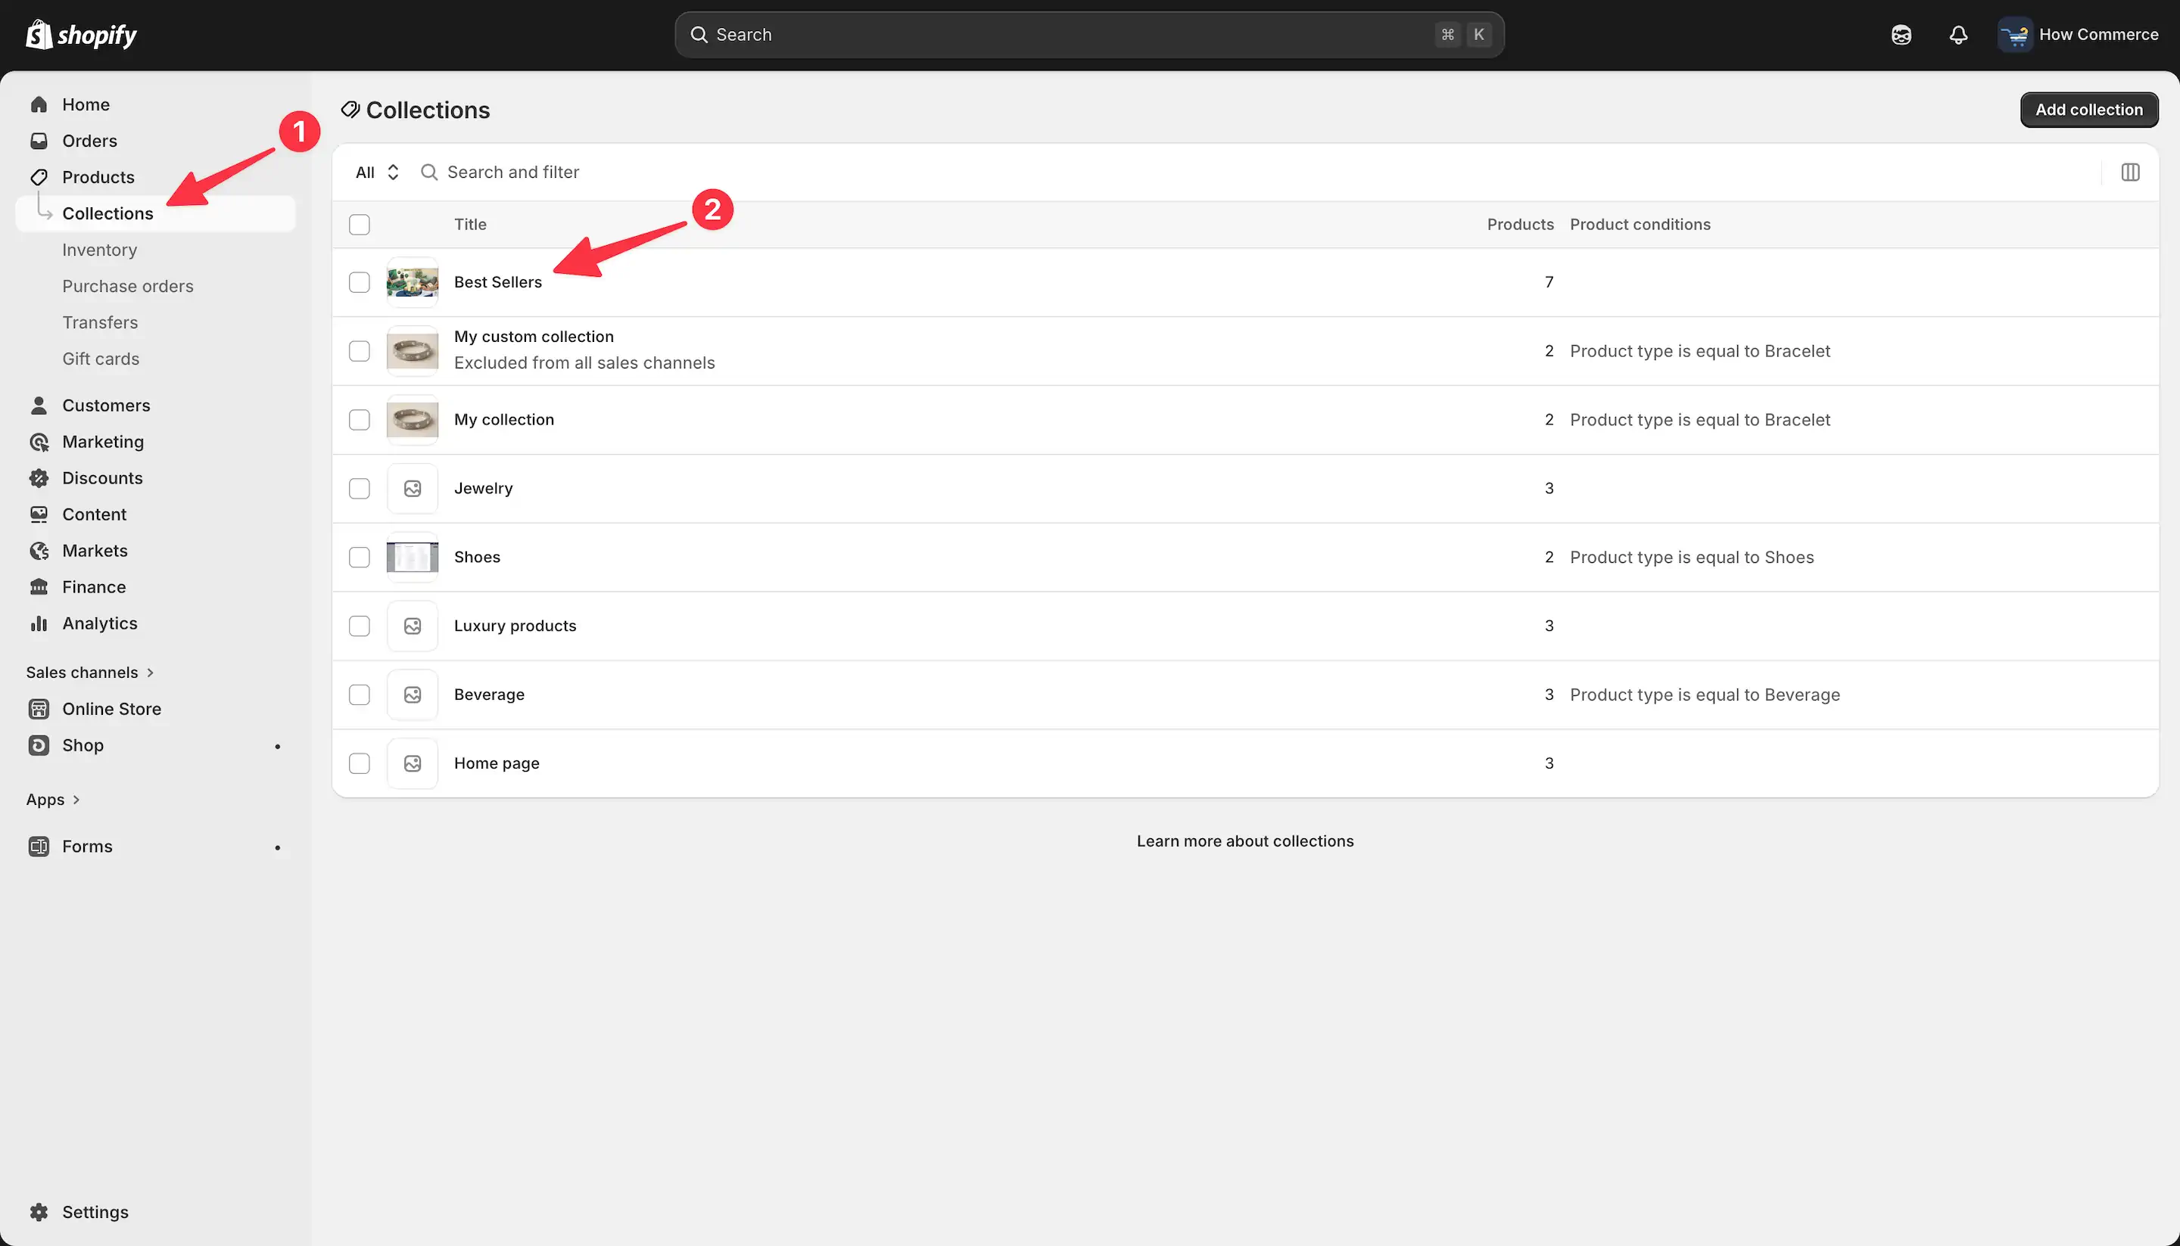Screen dimensions: 2180x1246
Task: Check the My collection row checkbox
Action: (360, 420)
